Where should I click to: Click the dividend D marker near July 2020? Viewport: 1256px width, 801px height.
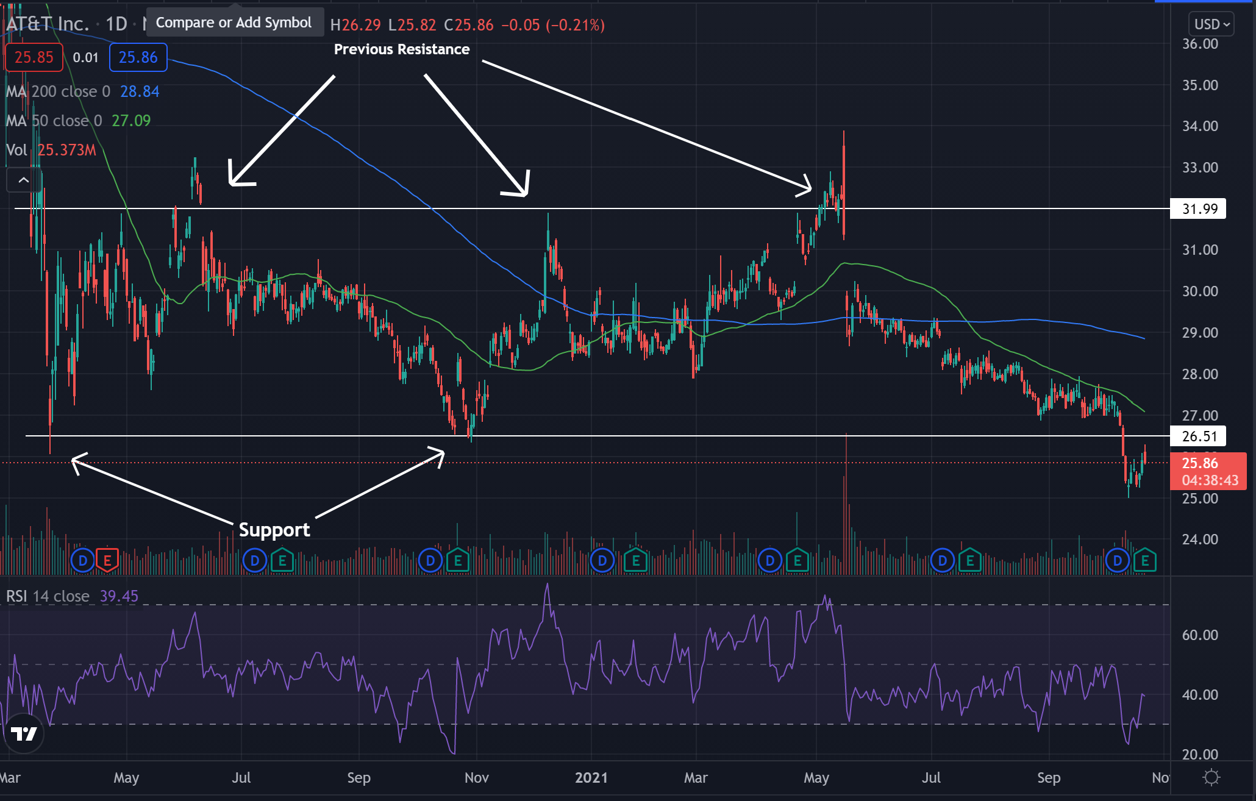click(255, 560)
